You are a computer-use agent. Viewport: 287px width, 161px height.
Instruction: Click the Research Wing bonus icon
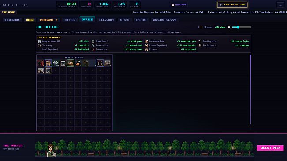pyautogui.click(x=93, y=45)
